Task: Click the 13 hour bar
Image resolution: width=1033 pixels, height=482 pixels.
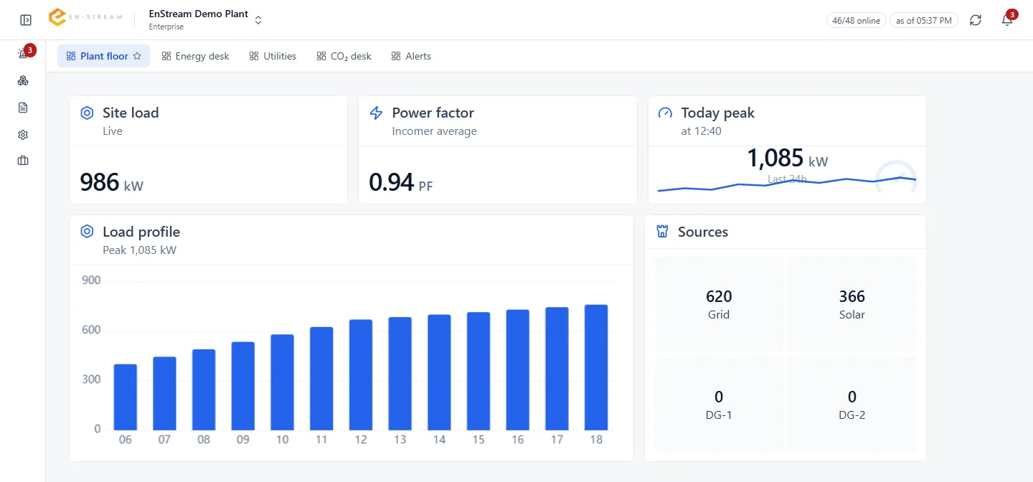Action: pyautogui.click(x=400, y=374)
